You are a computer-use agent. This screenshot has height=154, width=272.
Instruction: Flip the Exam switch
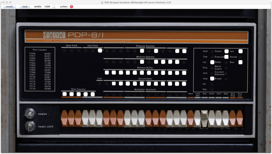pyautogui.click(x=211, y=119)
